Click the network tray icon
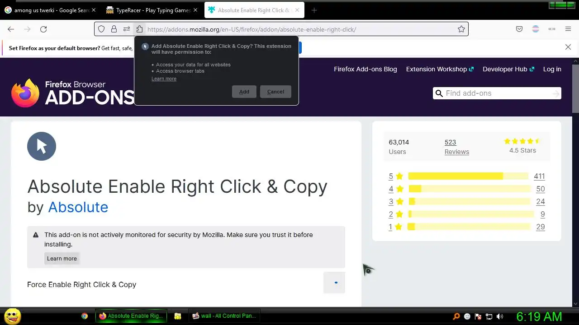Image resolution: width=579 pixels, height=325 pixels. 489,316
